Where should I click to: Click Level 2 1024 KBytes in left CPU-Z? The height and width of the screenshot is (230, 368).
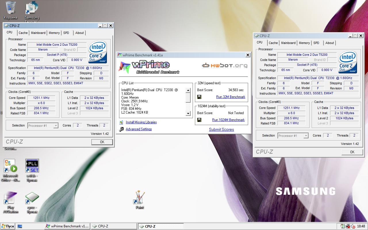[94, 108]
